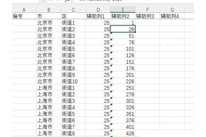Select column F header

pos(147,10)
